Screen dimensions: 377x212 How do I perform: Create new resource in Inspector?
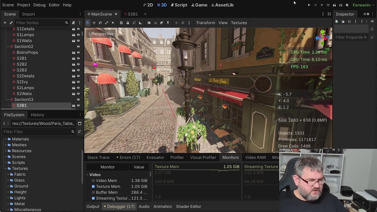point(337,21)
